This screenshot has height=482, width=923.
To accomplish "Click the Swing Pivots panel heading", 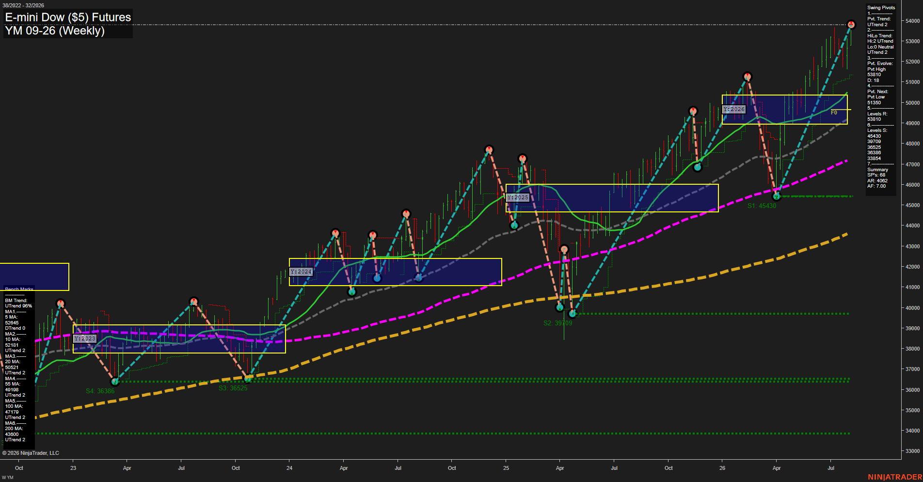I will coord(881,8).
